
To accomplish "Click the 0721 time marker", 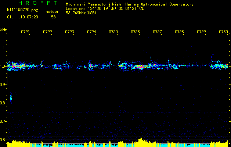I will pyautogui.click(x=25, y=32).
